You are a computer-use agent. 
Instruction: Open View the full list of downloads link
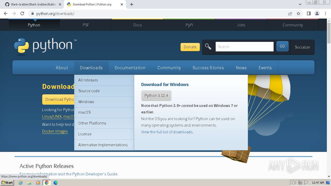point(167,132)
